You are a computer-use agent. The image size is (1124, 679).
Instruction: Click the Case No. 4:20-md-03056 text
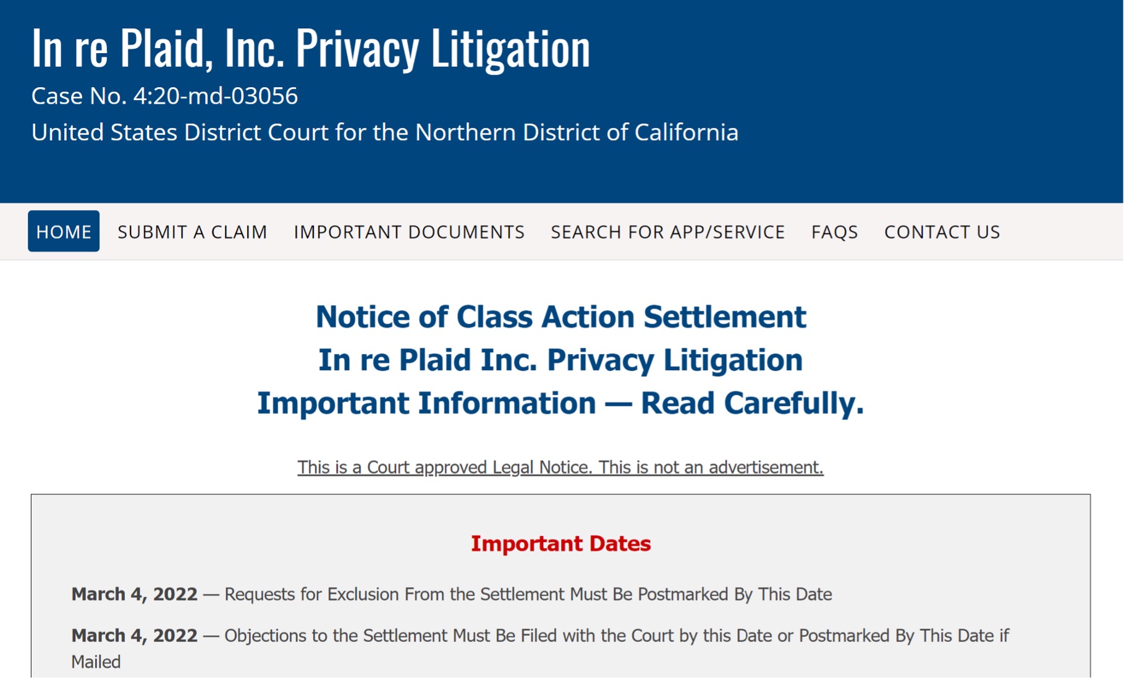164,96
